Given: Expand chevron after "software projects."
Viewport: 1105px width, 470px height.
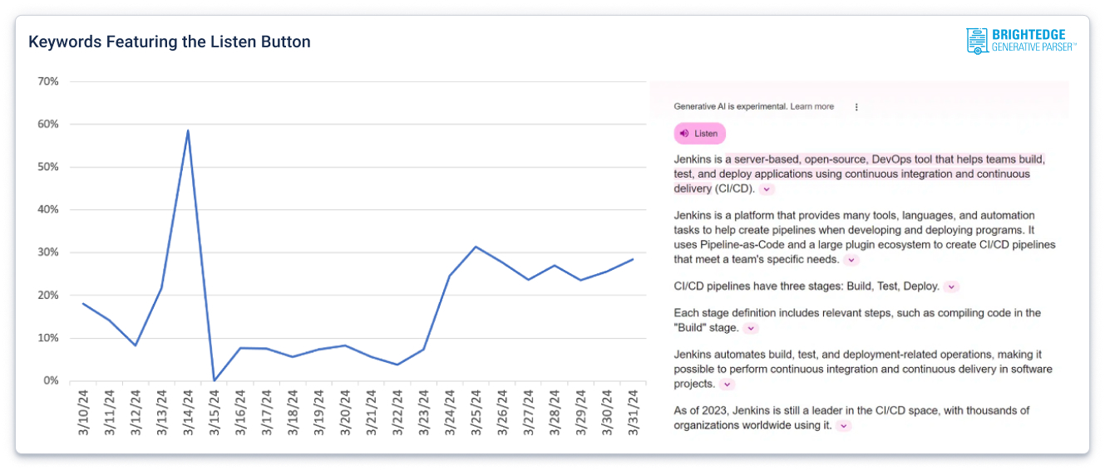Looking at the screenshot, I should coord(727,384).
